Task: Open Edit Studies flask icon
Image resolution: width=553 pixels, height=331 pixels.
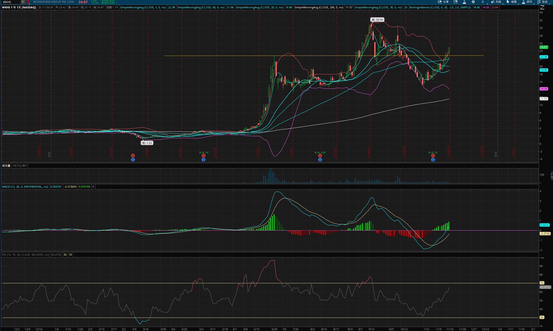Action: [x=464, y=2]
